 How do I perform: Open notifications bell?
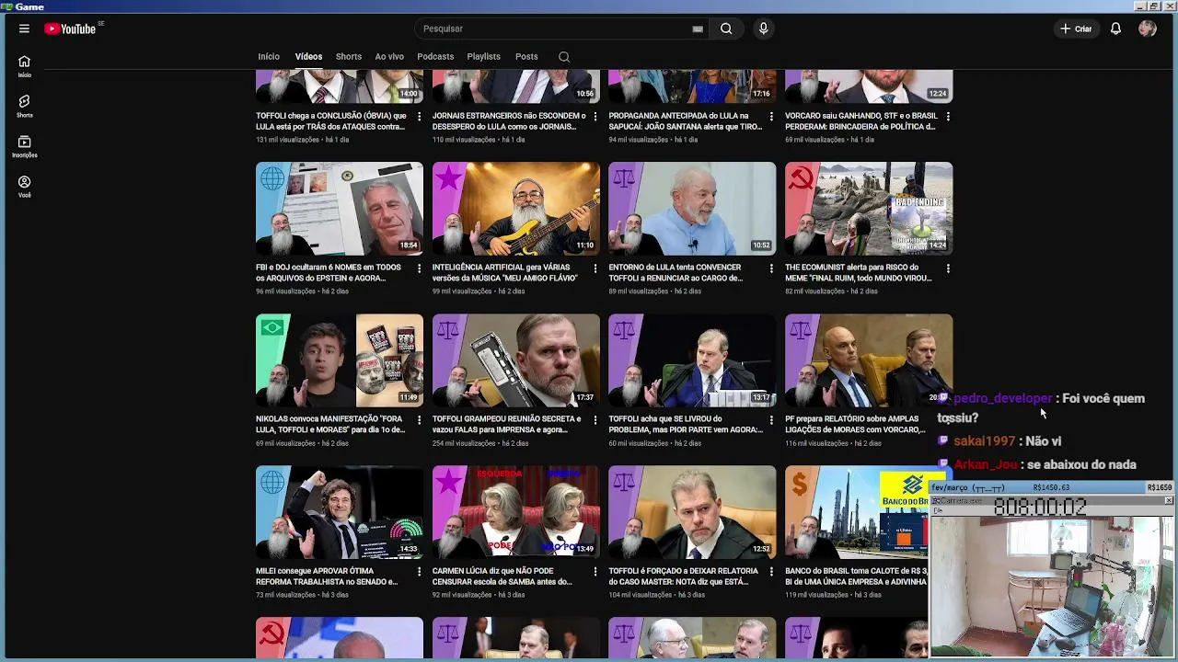[x=1115, y=29]
